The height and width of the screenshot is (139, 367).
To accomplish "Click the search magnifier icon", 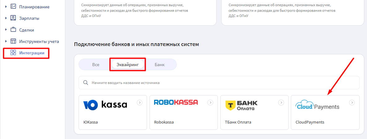I will tap(86, 83).
